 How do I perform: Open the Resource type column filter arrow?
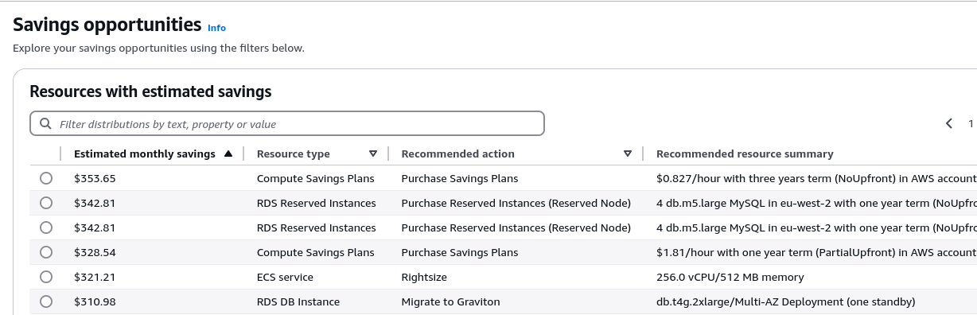coord(373,154)
